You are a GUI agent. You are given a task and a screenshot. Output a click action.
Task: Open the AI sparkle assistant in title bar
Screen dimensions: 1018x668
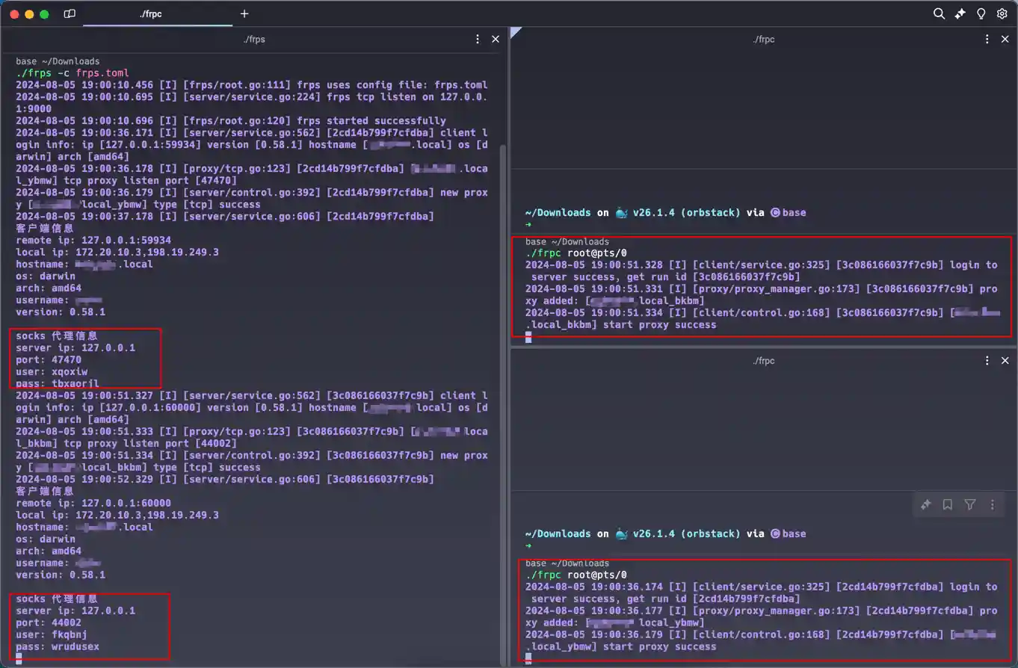960,13
